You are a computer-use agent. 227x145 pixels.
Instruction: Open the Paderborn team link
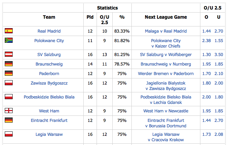pos(49,74)
